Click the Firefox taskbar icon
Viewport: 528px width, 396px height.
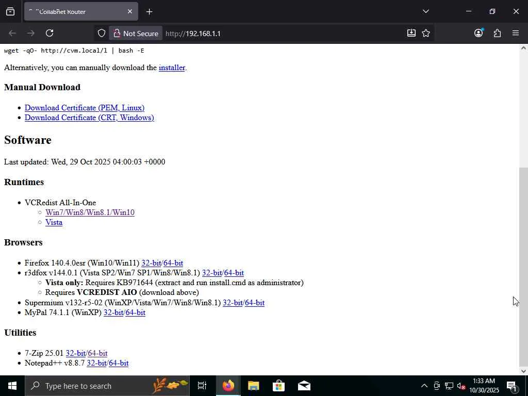click(228, 386)
